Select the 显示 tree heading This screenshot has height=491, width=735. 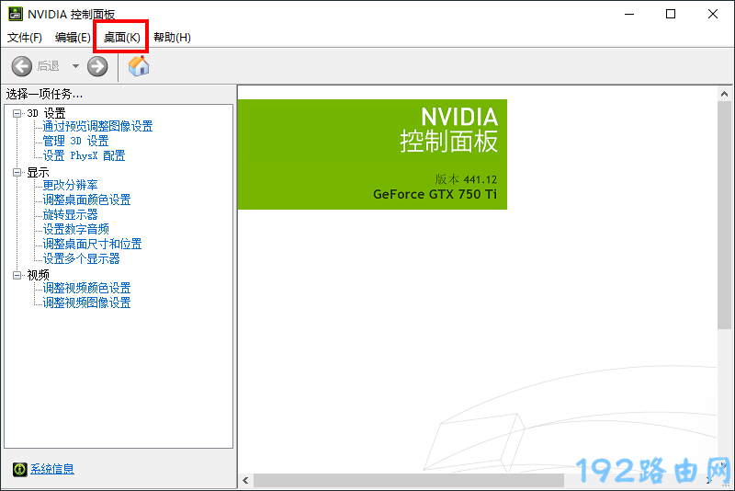[x=38, y=173]
